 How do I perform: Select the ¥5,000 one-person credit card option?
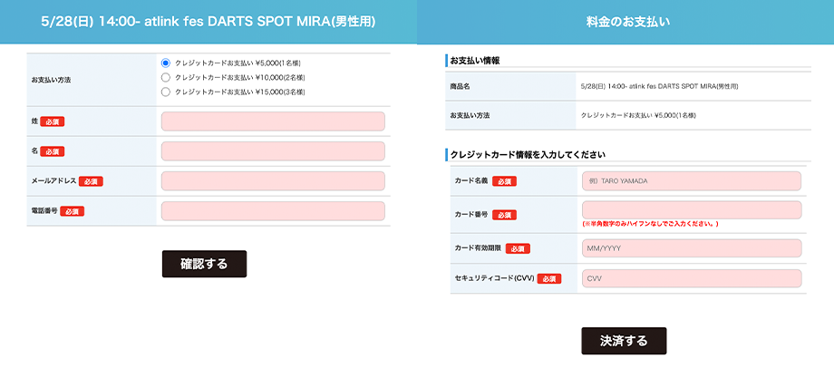coord(165,63)
